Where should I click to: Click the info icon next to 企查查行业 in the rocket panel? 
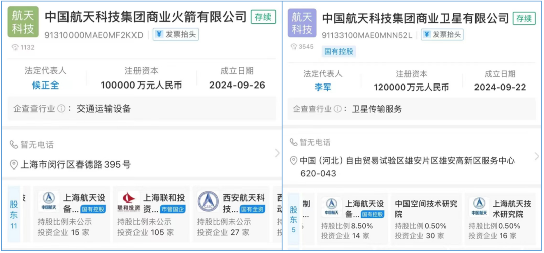click(x=61, y=109)
